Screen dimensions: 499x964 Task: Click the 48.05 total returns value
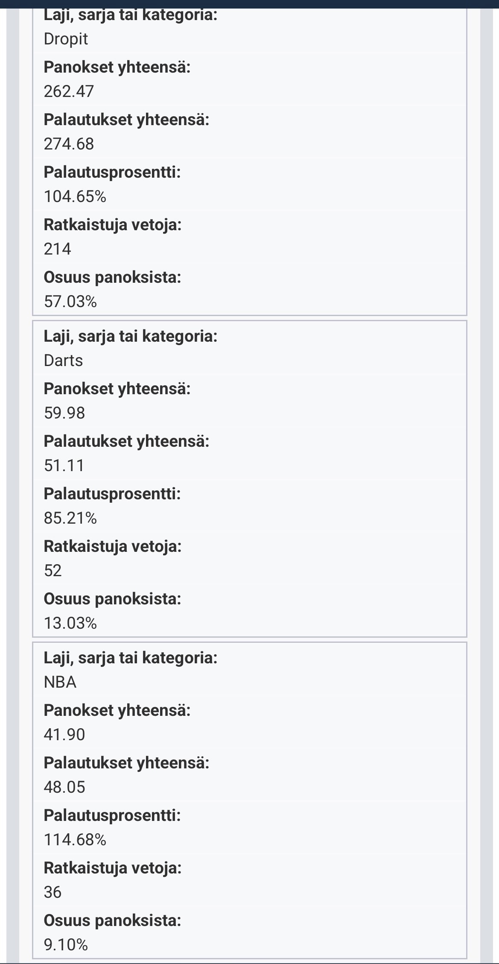(x=64, y=787)
